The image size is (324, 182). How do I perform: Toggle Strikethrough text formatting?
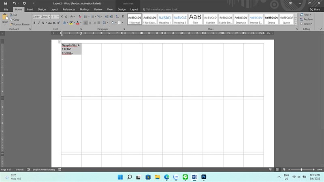pyautogui.click(x=49, y=23)
